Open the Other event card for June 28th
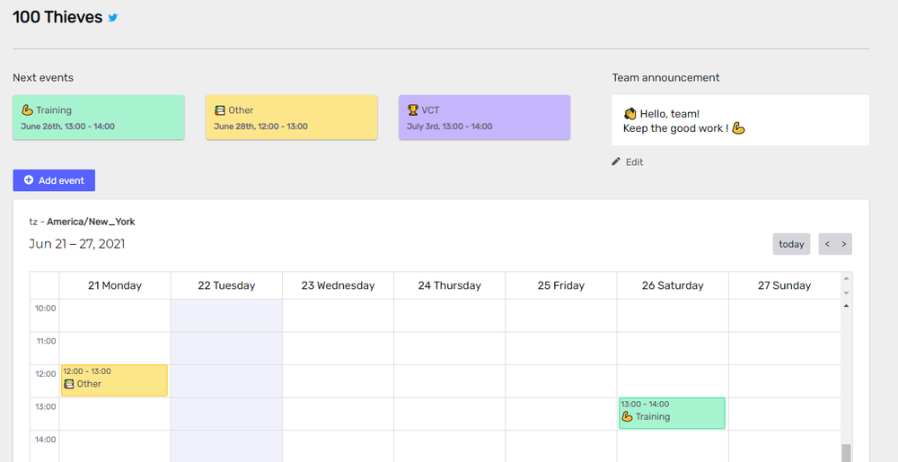The width and height of the screenshot is (898, 462). point(292,118)
